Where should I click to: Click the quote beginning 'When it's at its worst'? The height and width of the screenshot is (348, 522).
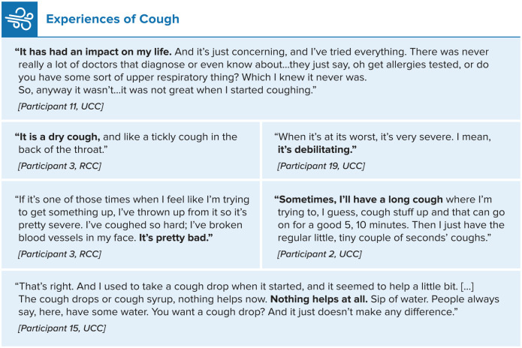[x=383, y=143]
